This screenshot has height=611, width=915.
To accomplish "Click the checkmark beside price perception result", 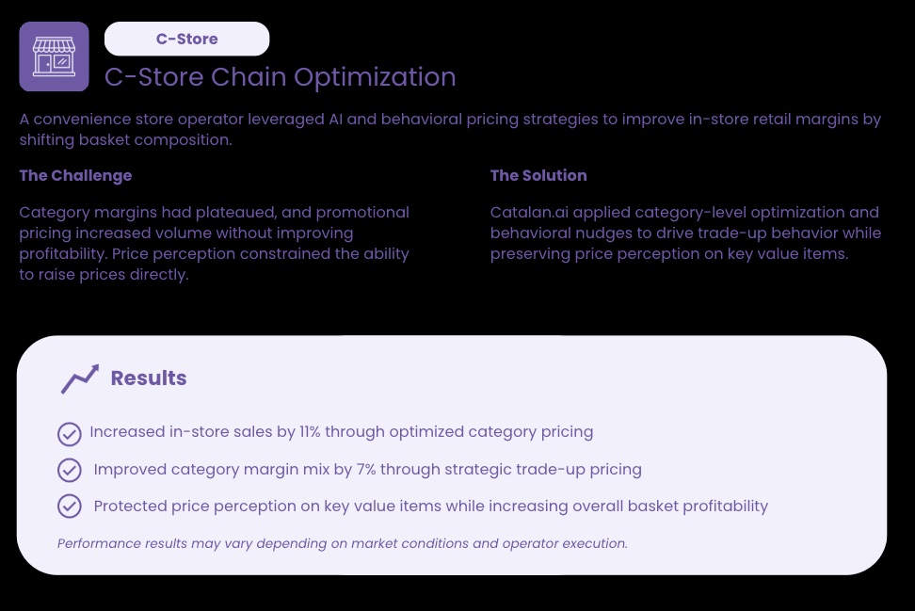I will coord(69,506).
